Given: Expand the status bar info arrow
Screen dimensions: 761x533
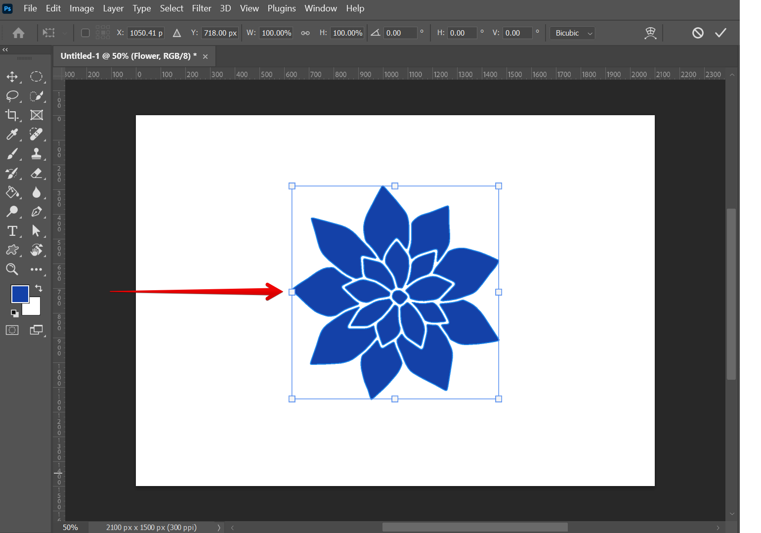Looking at the screenshot, I should coord(218,528).
